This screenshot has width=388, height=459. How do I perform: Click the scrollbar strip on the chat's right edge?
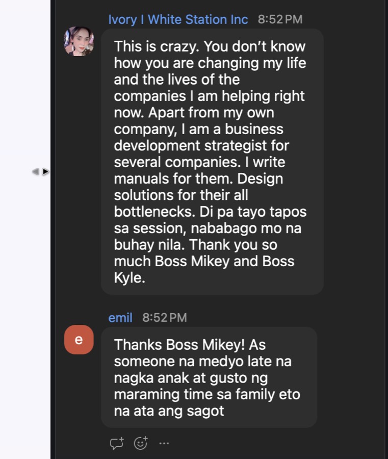click(386, 229)
